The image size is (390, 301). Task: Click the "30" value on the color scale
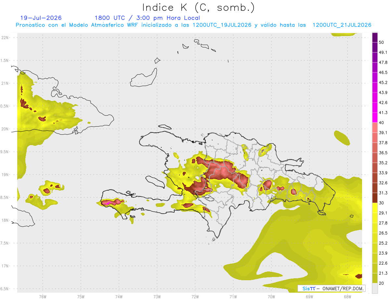click(382, 203)
